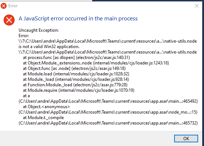Click the "Error" window title text

click(x=13, y=6)
